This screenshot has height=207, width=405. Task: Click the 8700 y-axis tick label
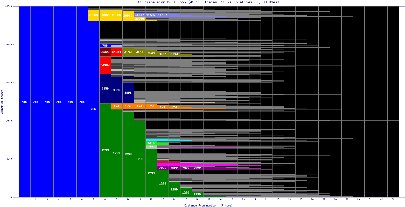coord(9,159)
